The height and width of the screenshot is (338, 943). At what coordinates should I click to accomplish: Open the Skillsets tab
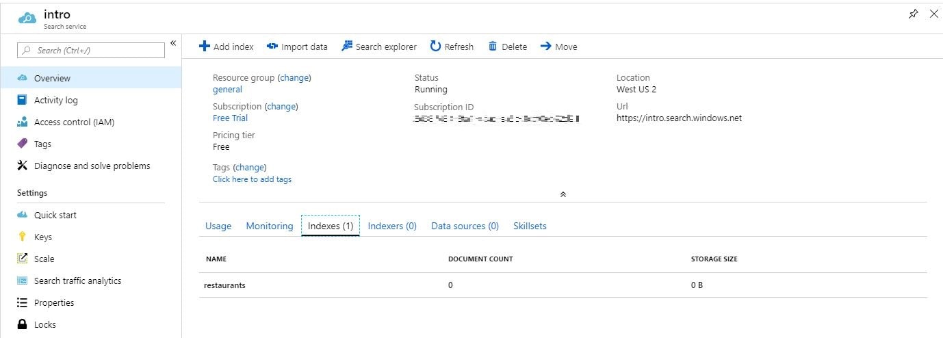pos(530,226)
